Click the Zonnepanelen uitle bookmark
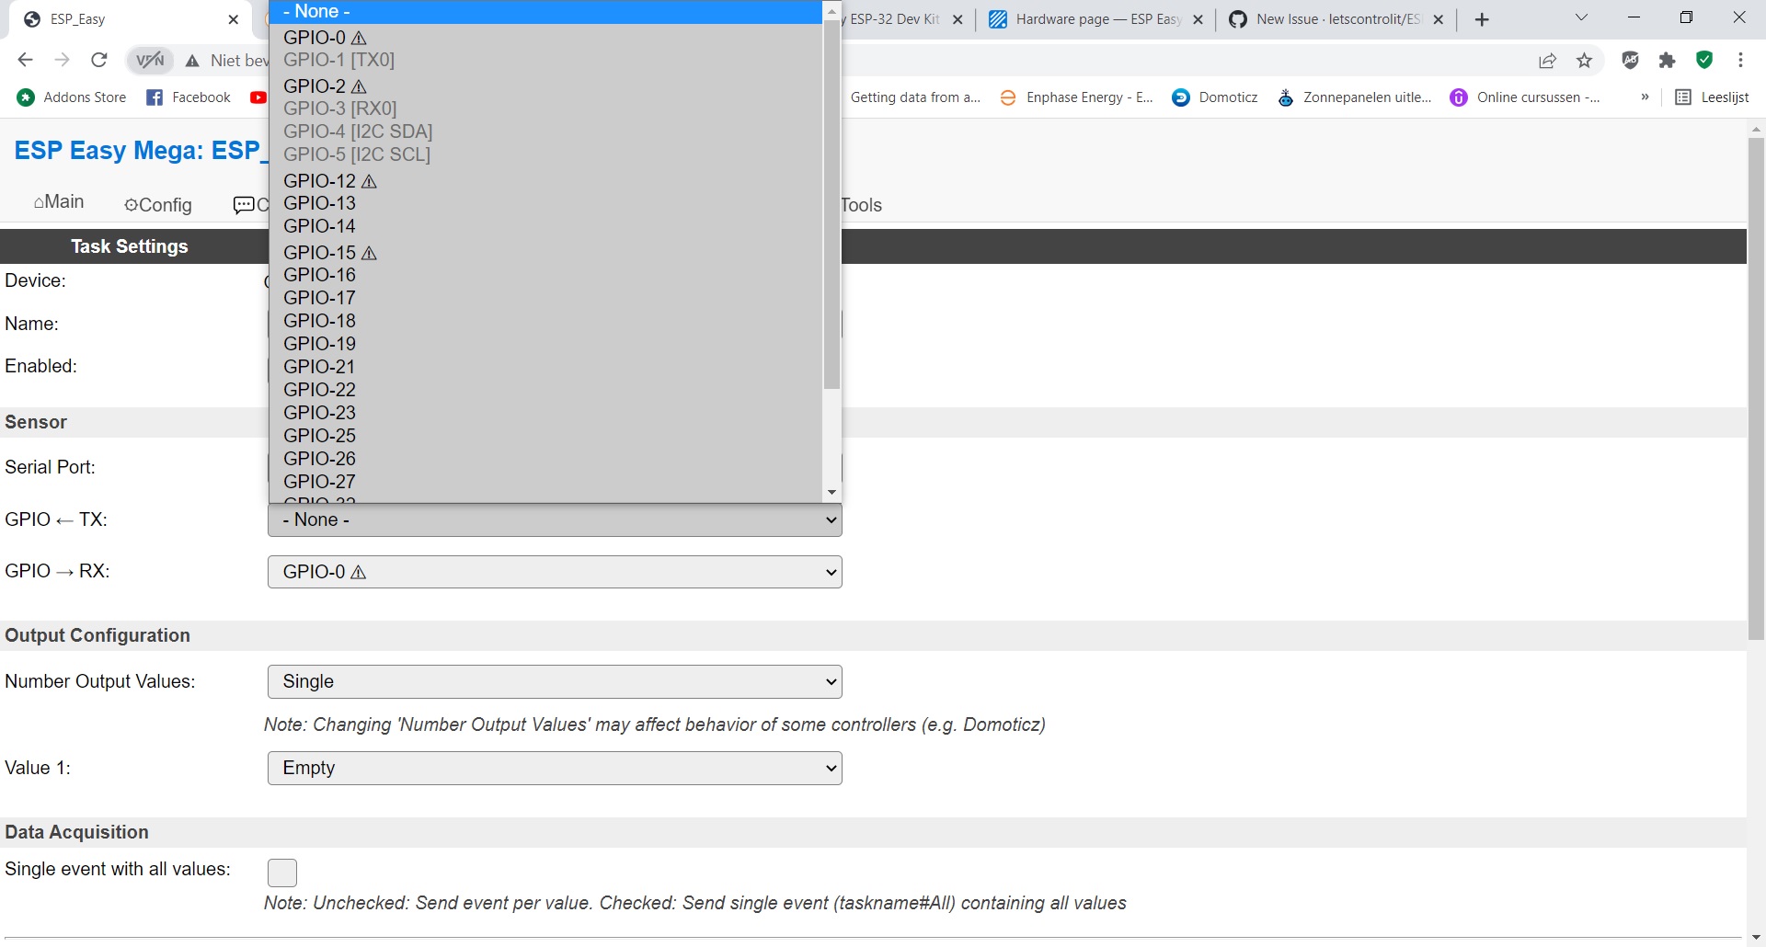The width and height of the screenshot is (1766, 947). (x=1353, y=97)
